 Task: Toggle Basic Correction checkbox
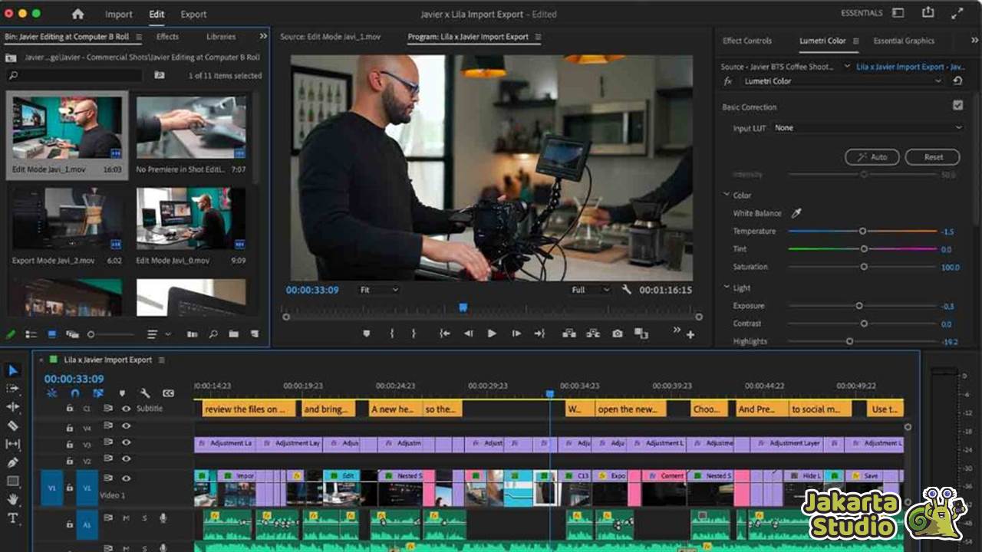pyautogui.click(x=957, y=106)
